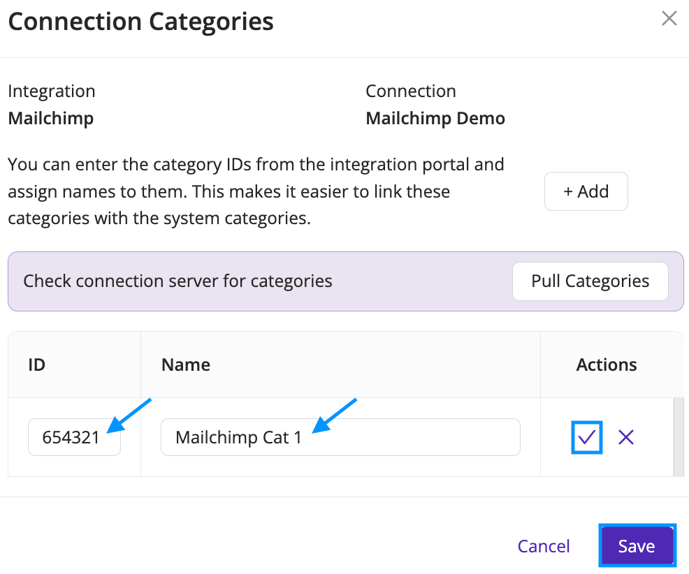Click the Connection Categories dialog title
689x574 pixels.
click(140, 22)
